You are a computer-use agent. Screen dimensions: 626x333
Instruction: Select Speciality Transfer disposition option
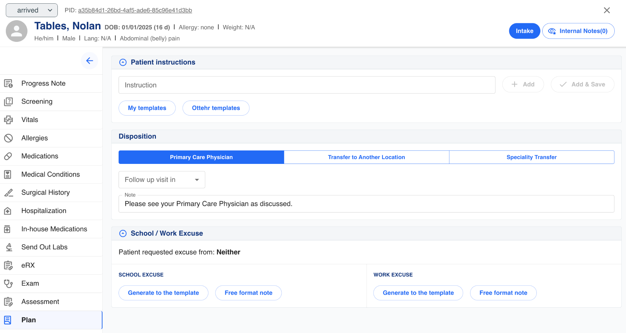pos(531,157)
